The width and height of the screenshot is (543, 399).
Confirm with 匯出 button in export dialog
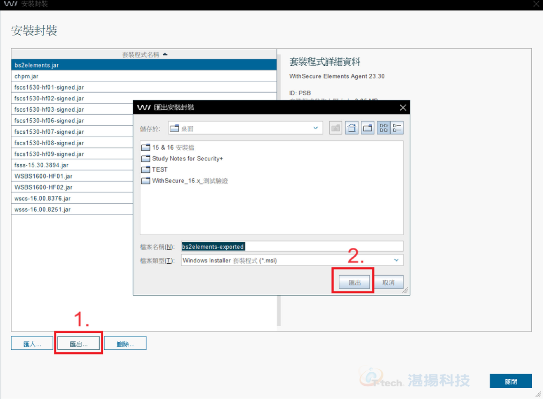coord(354,282)
